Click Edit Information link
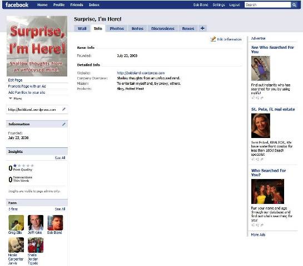This screenshot has height=266, width=303. coord(229,39)
